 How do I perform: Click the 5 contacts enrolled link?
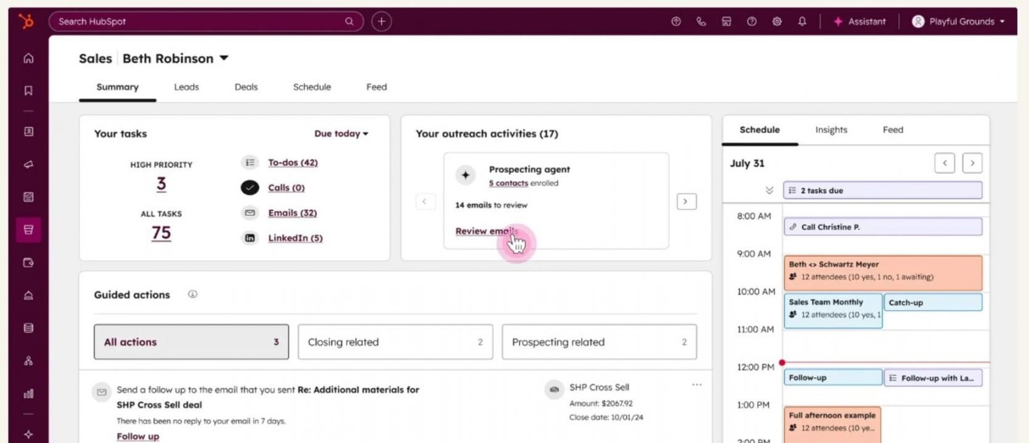click(x=508, y=183)
